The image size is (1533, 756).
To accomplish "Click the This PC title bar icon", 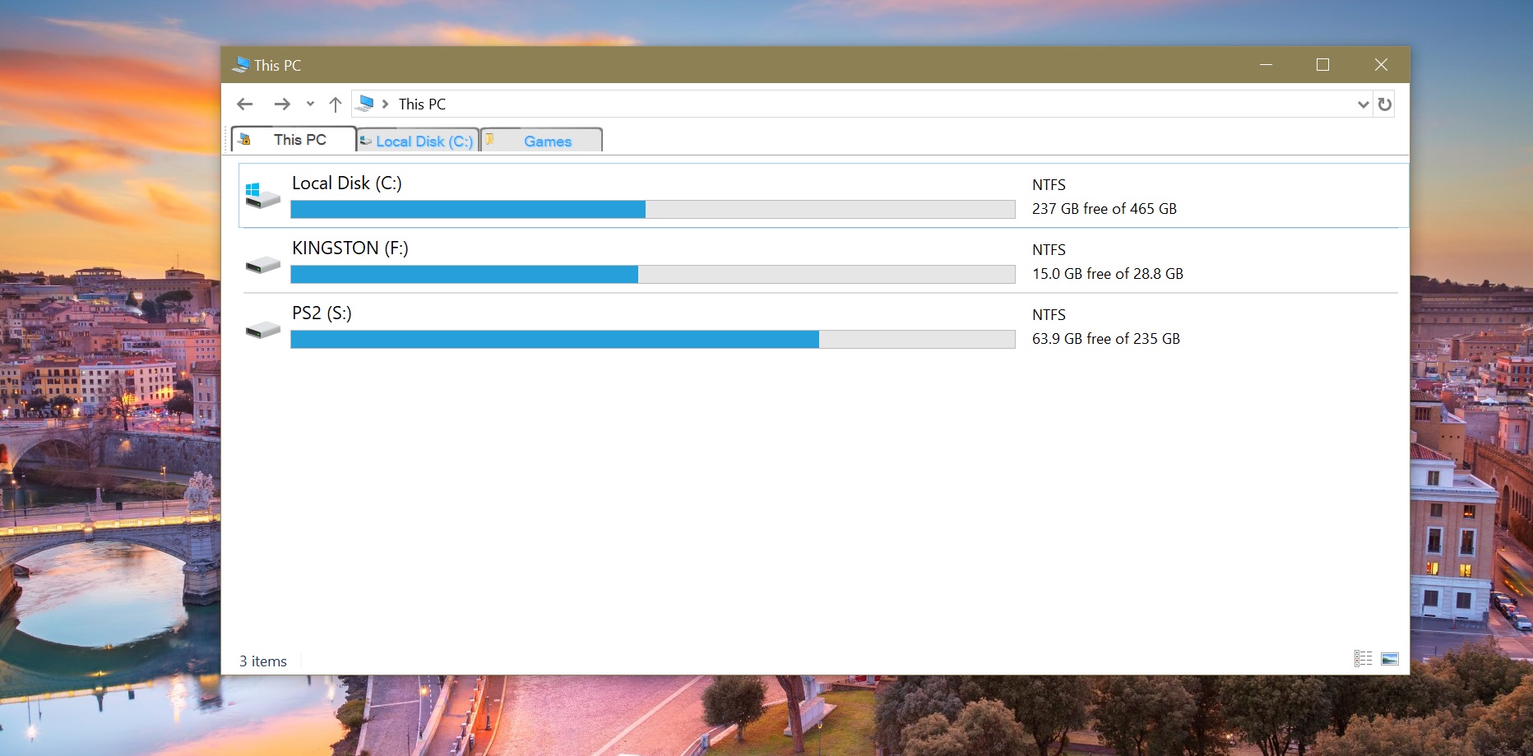I will (241, 64).
